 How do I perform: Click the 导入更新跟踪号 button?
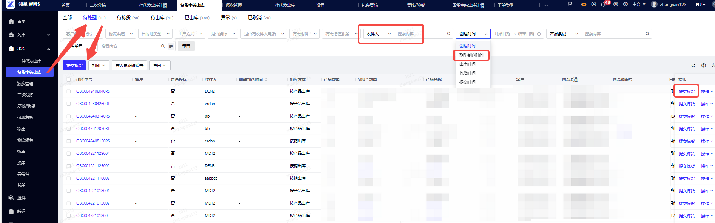coord(129,66)
